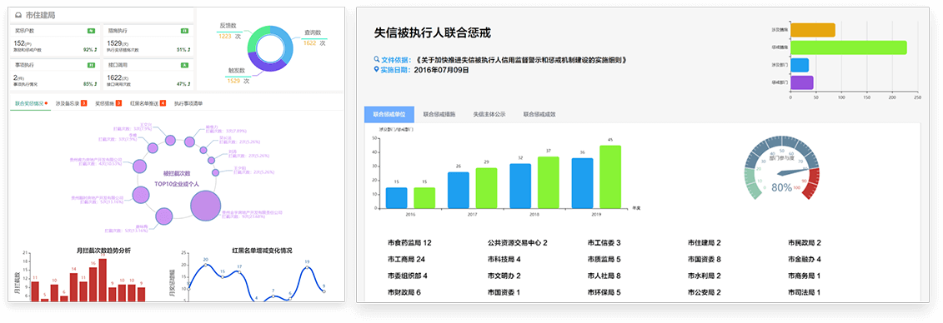
Task: Click the red bar labeled 16
Action: (x=93, y=284)
